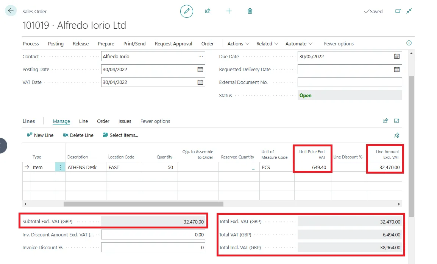
Task: Select the Line tab in Lines
Action: click(x=83, y=121)
